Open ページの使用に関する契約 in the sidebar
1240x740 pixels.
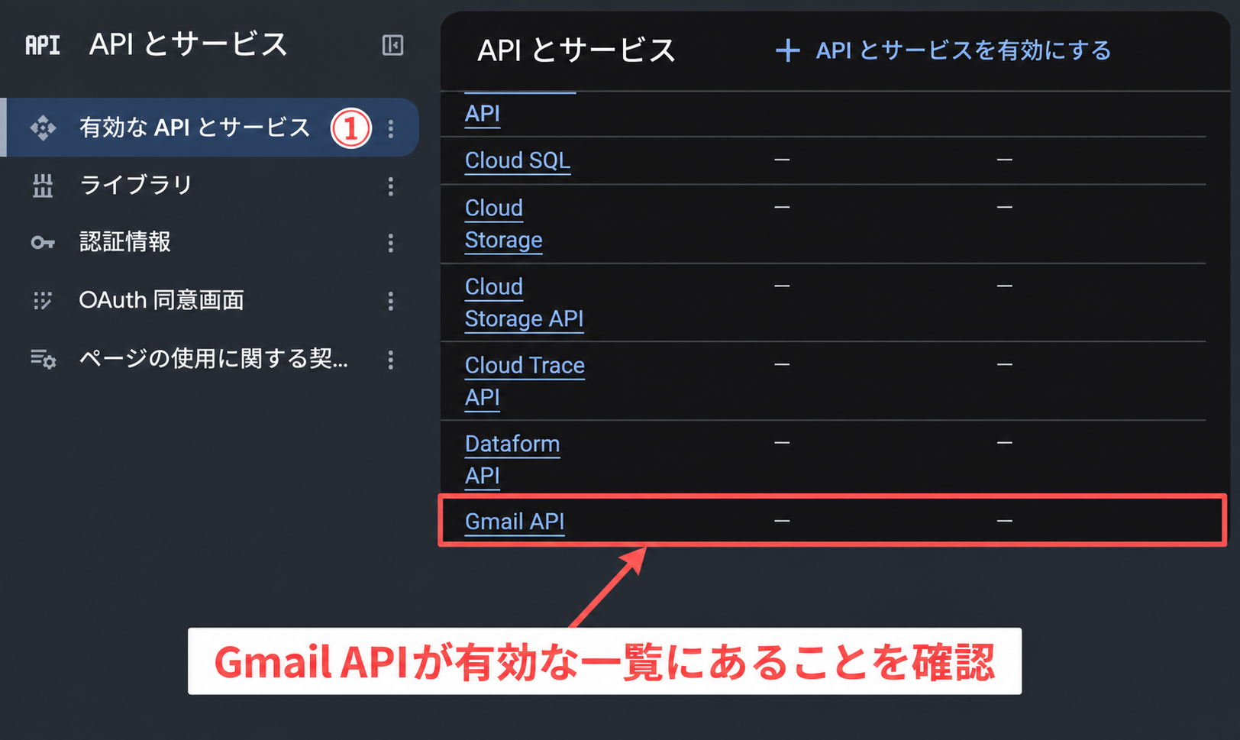coord(212,358)
